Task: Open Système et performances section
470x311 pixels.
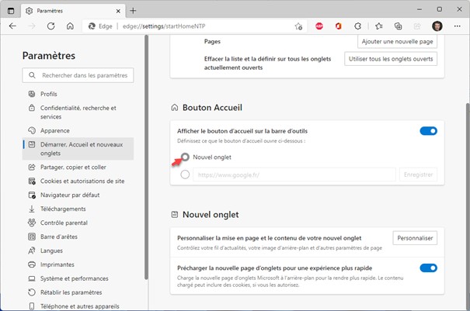Action: pos(78,278)
